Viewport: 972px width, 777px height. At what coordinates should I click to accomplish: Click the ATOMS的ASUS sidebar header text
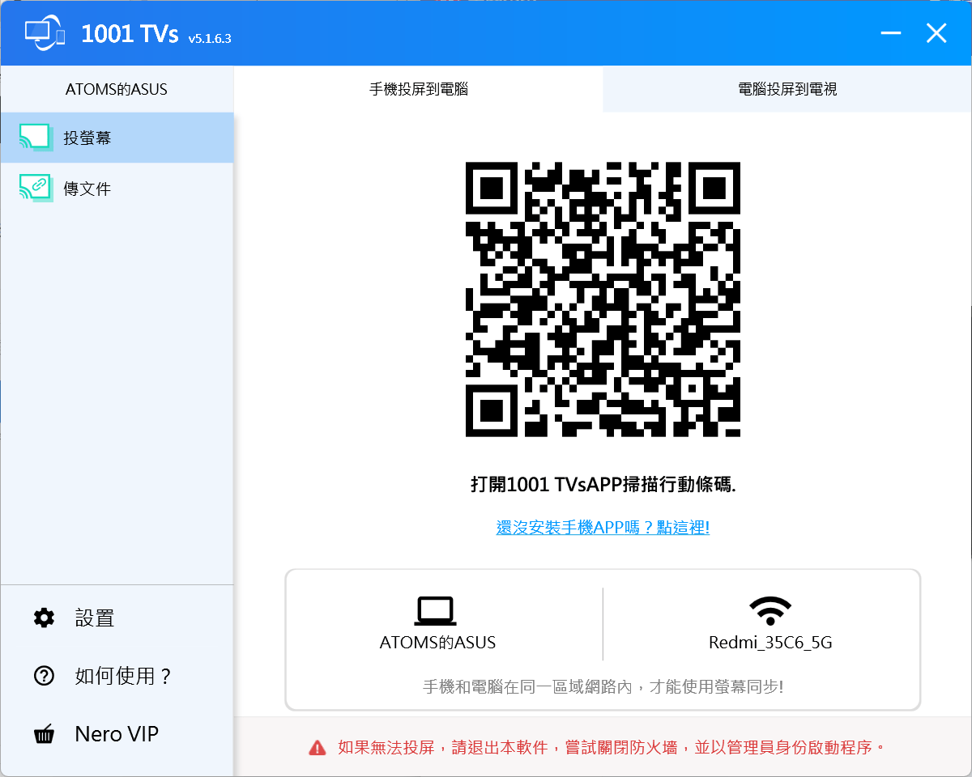(117, 89)
